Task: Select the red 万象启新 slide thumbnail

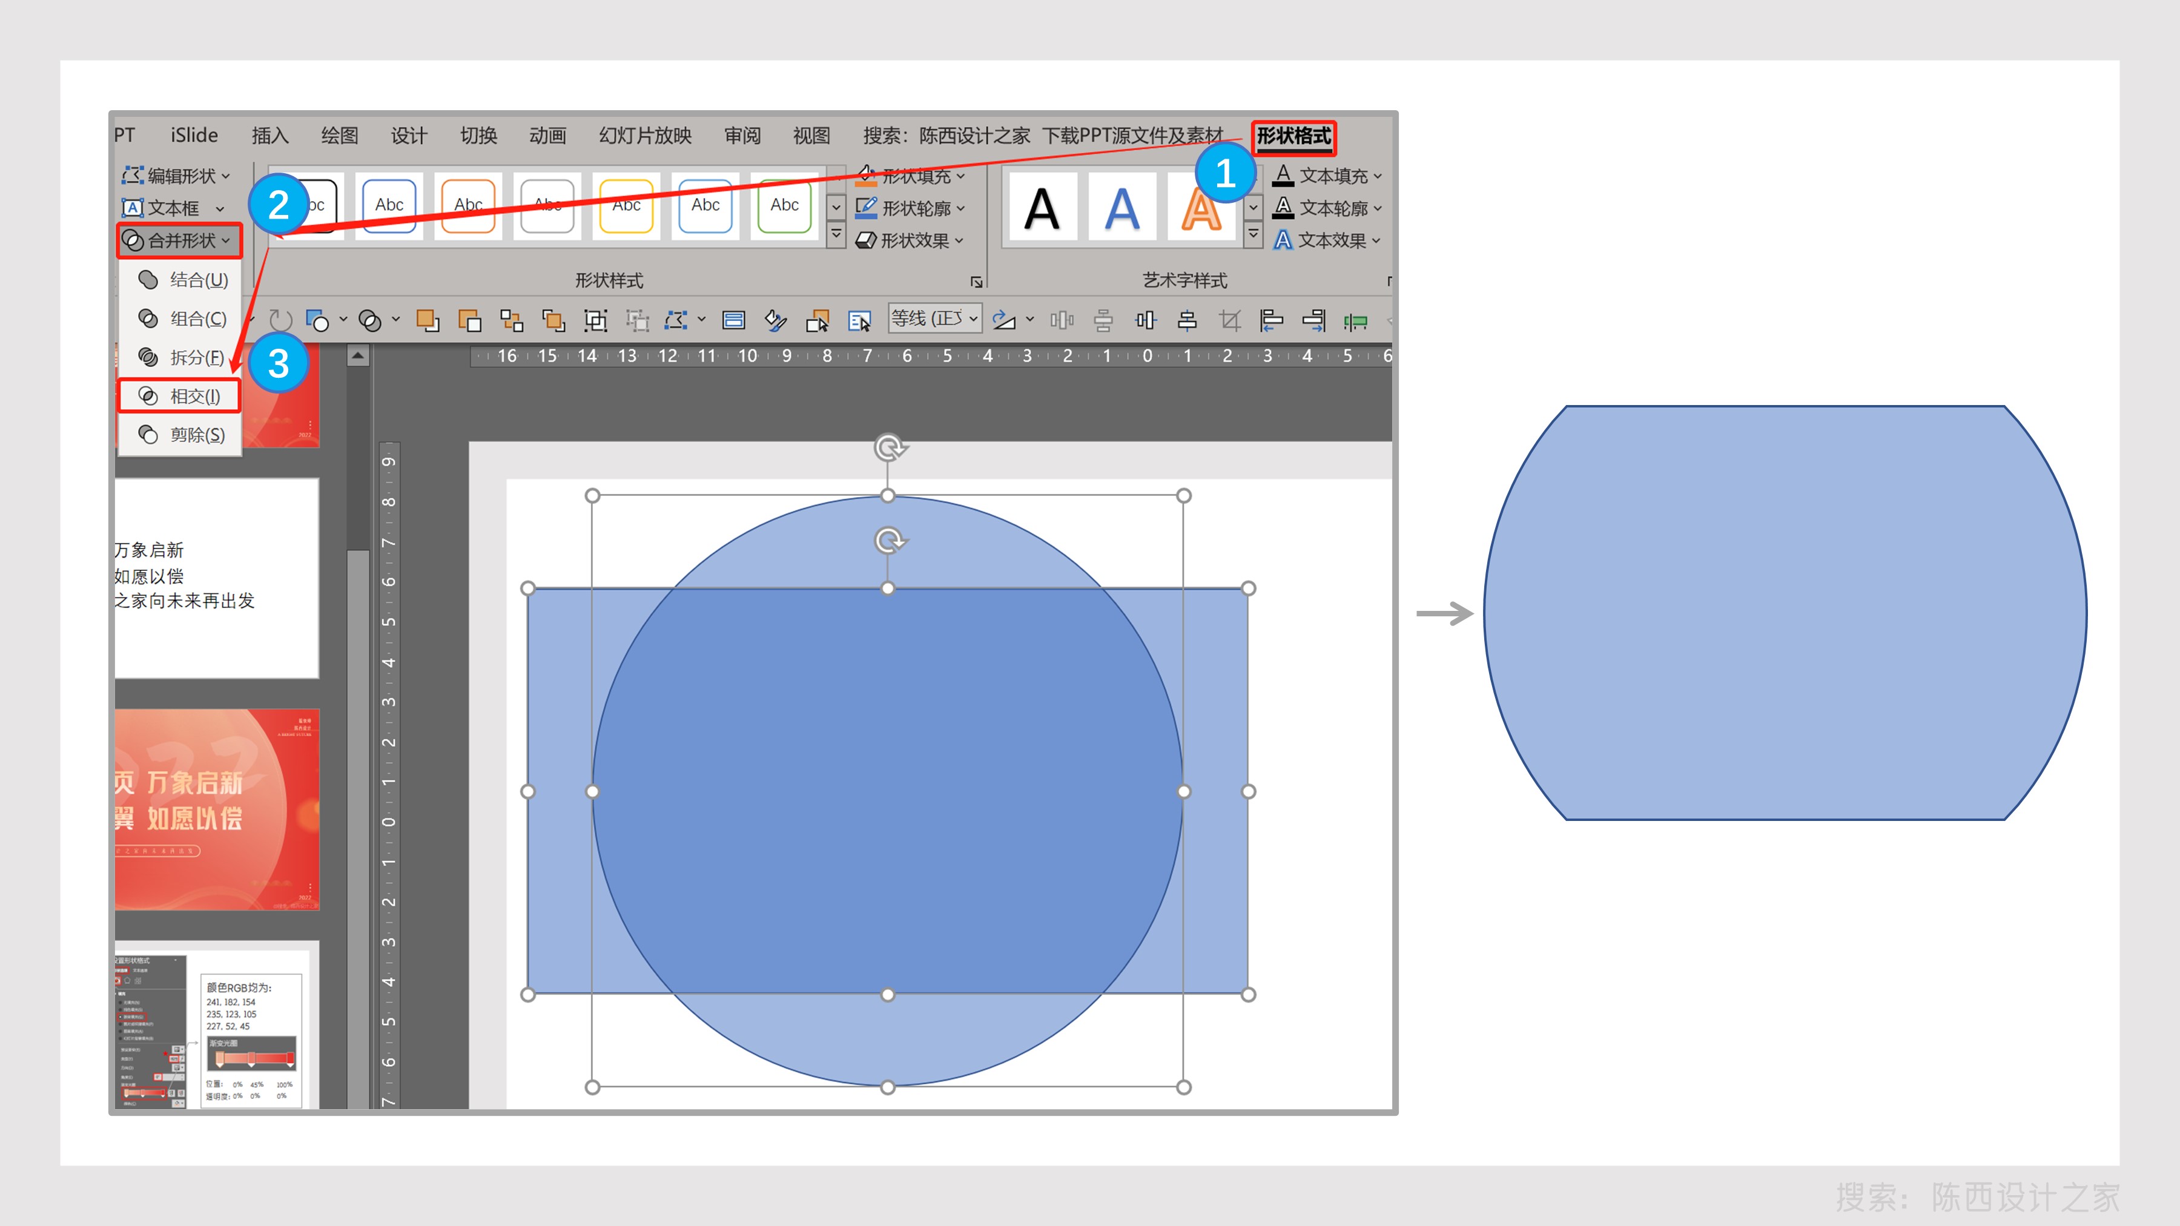Action: (x=217, y=809)
